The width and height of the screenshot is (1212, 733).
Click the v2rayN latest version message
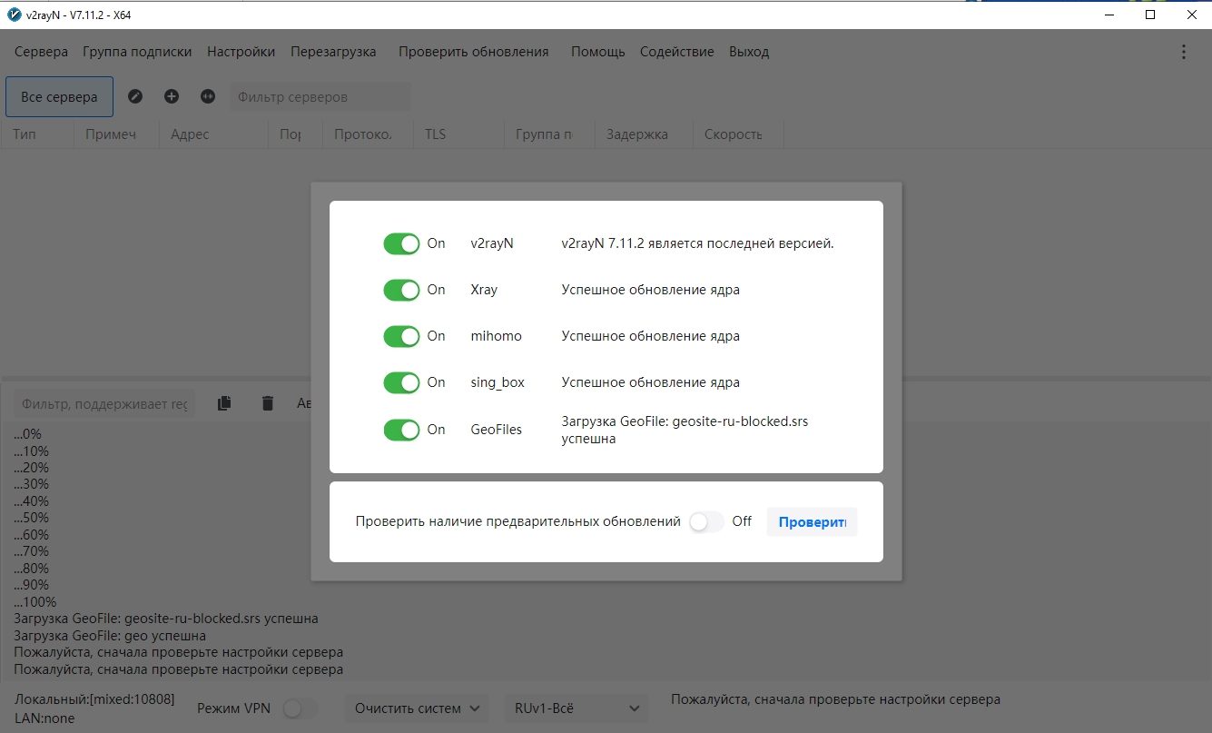coord(697,243)
